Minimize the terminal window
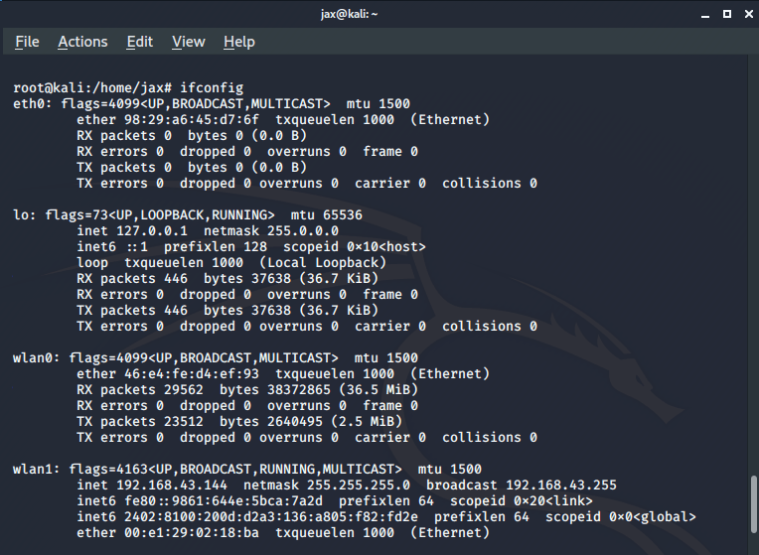This screenshot has height=555, width=759. click(x=707, y=14)
